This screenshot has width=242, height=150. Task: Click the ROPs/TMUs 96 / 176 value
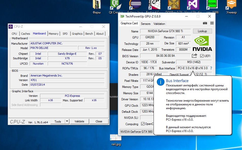pyautogui.click(x=149, y=68)
